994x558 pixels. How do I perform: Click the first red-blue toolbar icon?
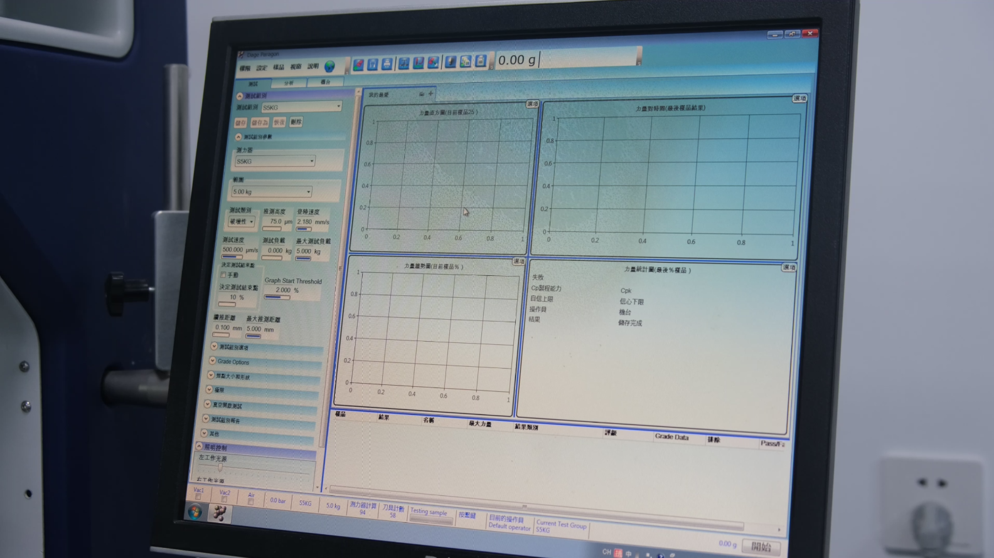point(358,64)
